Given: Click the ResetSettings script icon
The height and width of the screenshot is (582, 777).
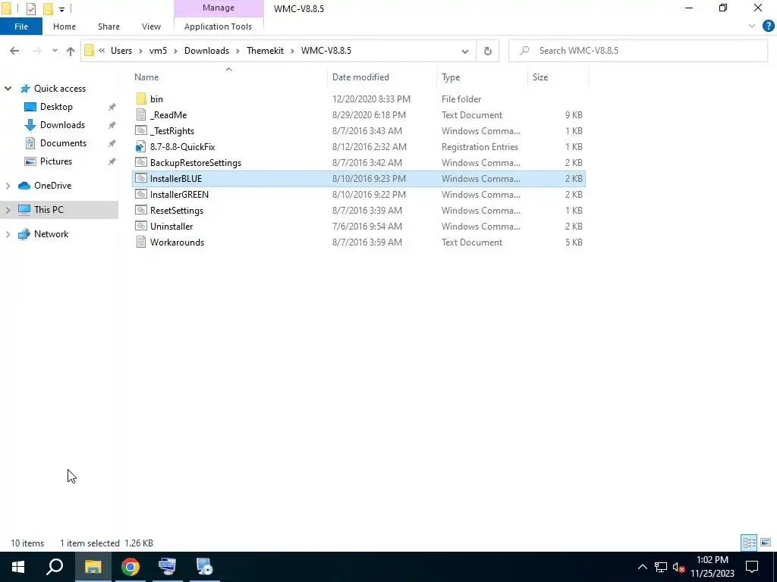Looking at the screenshot, I should point(141,210).
